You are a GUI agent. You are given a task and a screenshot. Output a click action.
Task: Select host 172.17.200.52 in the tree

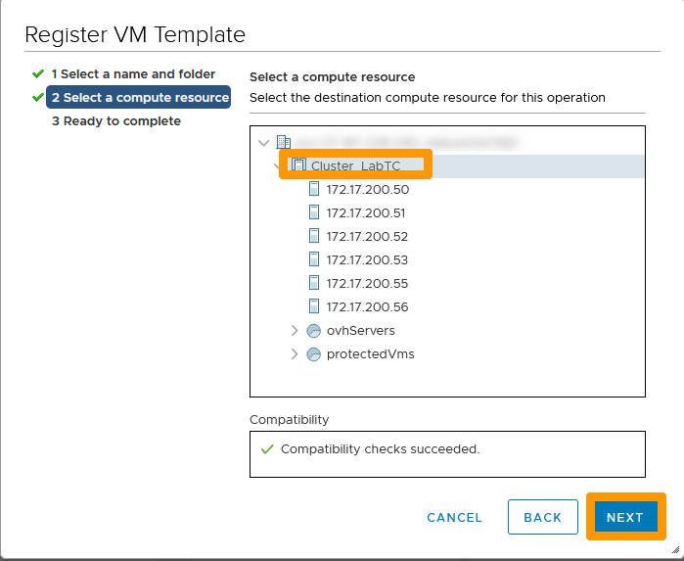[x=367, y=236]
